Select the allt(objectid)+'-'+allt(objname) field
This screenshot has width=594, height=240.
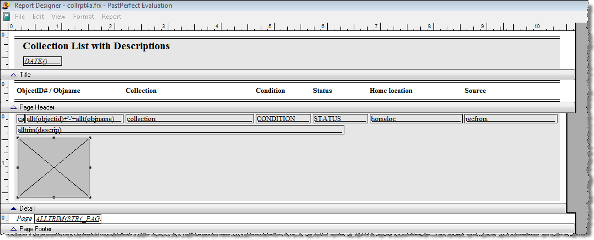(x=74, y=119)
